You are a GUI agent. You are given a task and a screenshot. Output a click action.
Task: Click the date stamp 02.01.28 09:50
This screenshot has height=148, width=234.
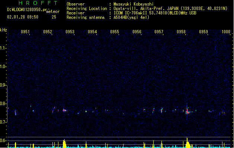(x=23, y=17)
